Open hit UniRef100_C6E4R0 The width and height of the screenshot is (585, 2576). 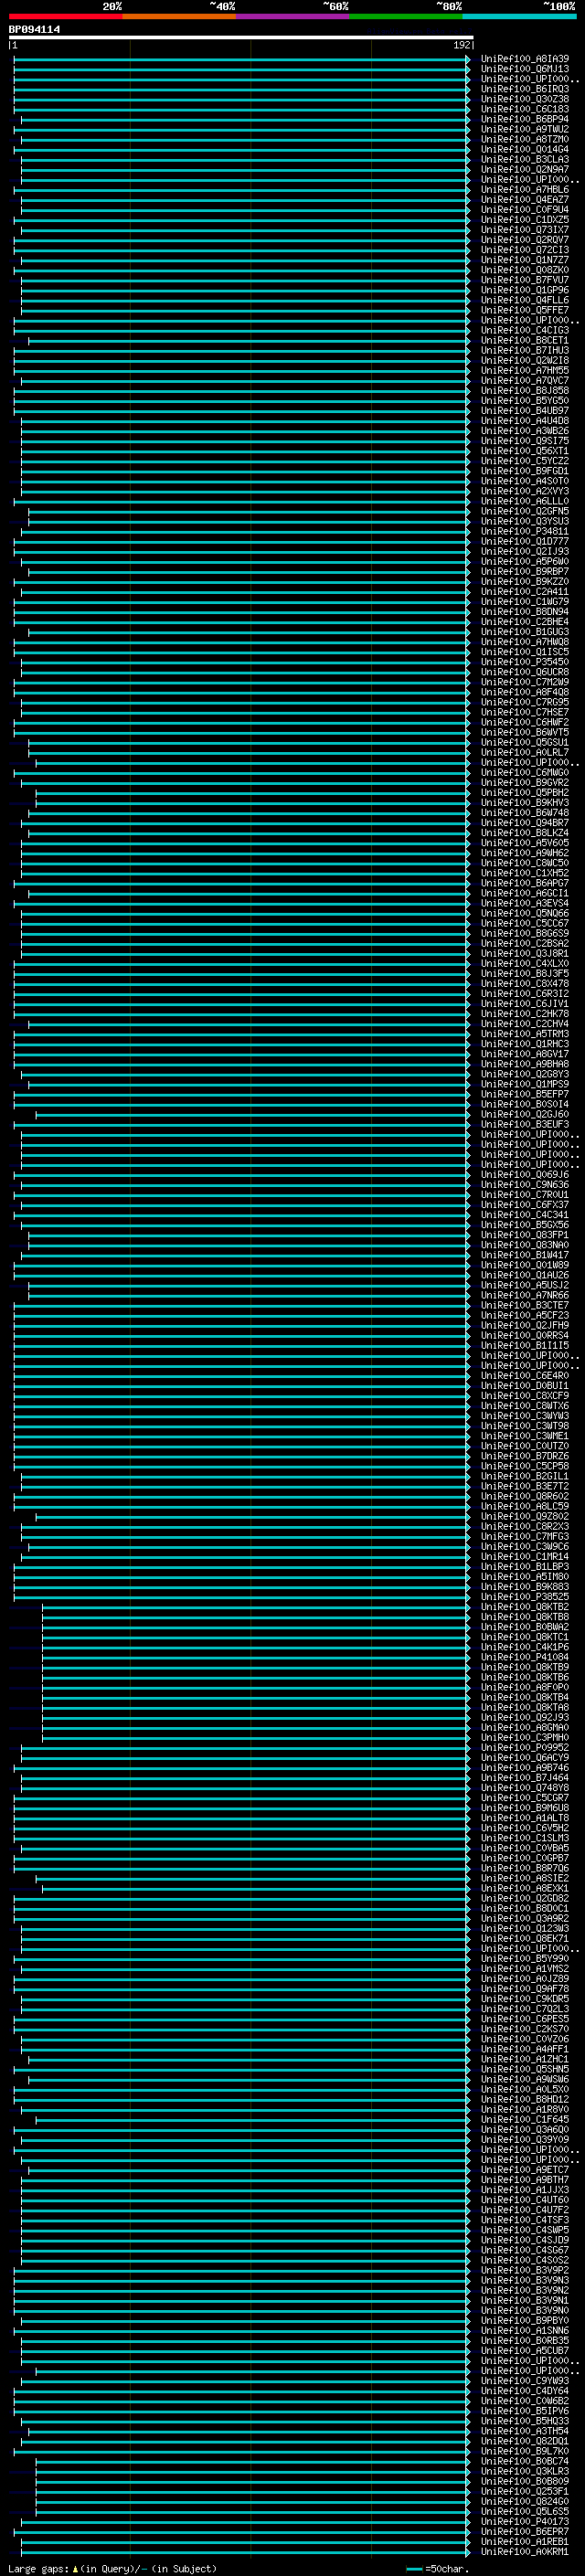[524, 1376]
